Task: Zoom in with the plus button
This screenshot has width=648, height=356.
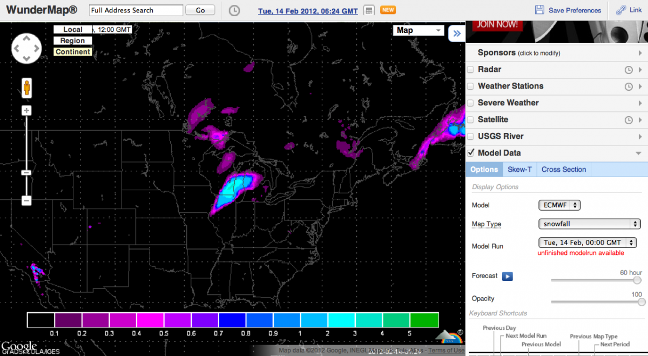Action: coord(26,110)
